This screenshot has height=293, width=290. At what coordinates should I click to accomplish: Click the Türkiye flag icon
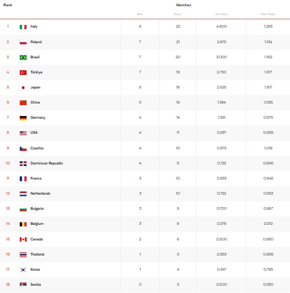[23, 72]
